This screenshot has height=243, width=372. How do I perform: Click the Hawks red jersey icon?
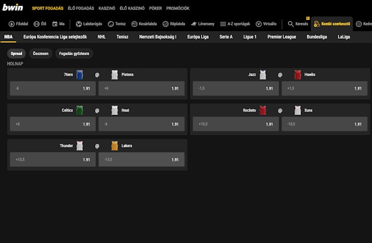(x=298, y=75)
